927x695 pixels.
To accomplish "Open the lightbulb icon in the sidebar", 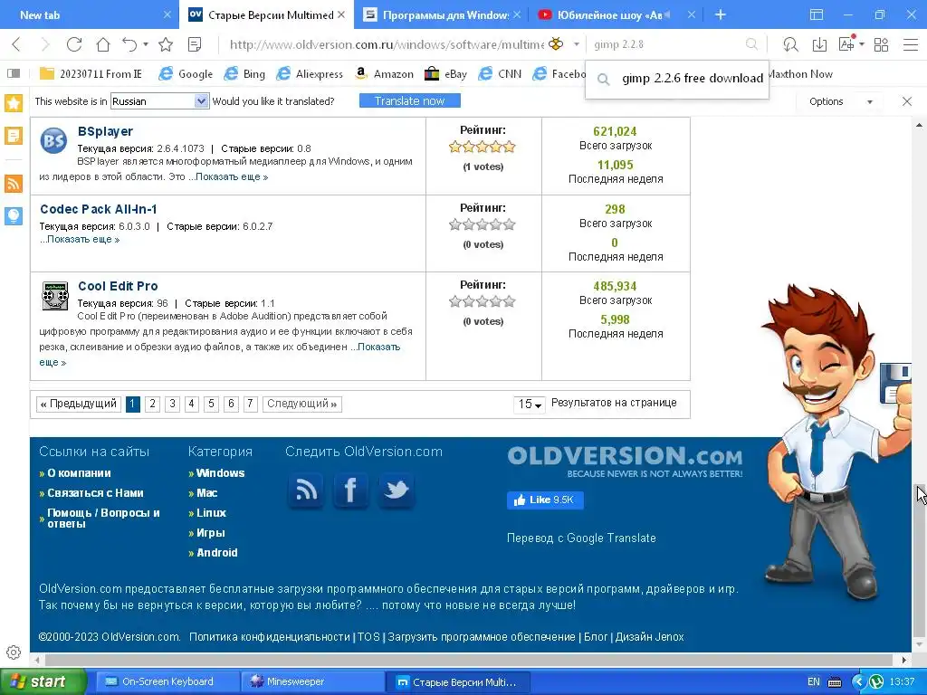I will click(13, 216).
